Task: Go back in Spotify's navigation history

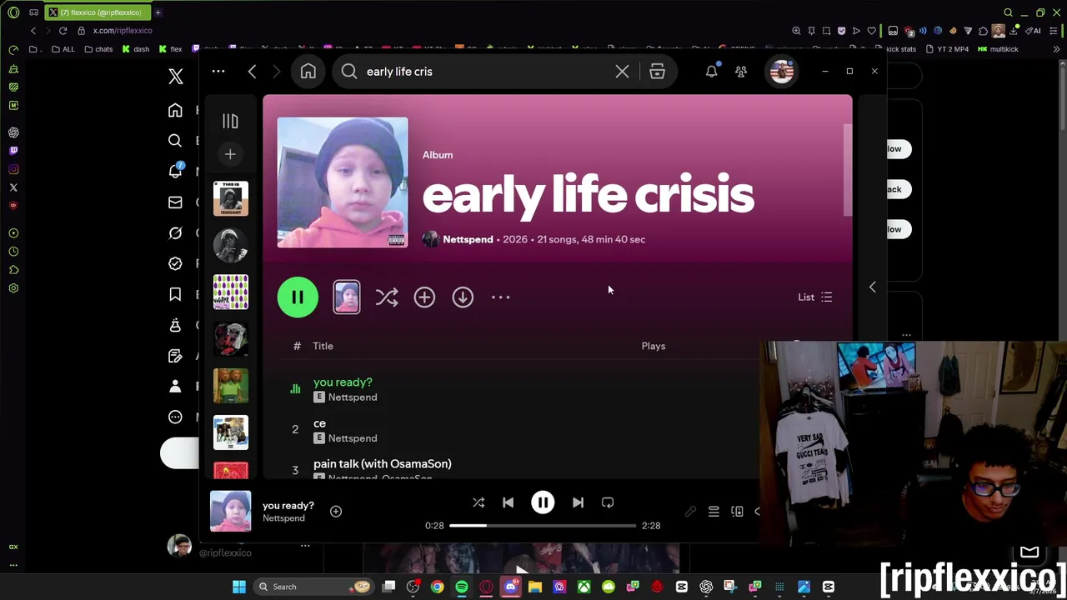Action: (252, 72)
